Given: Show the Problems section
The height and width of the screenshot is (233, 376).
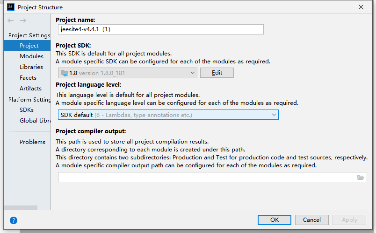Looking at the screenshot, I should click(x=32, y=142).
